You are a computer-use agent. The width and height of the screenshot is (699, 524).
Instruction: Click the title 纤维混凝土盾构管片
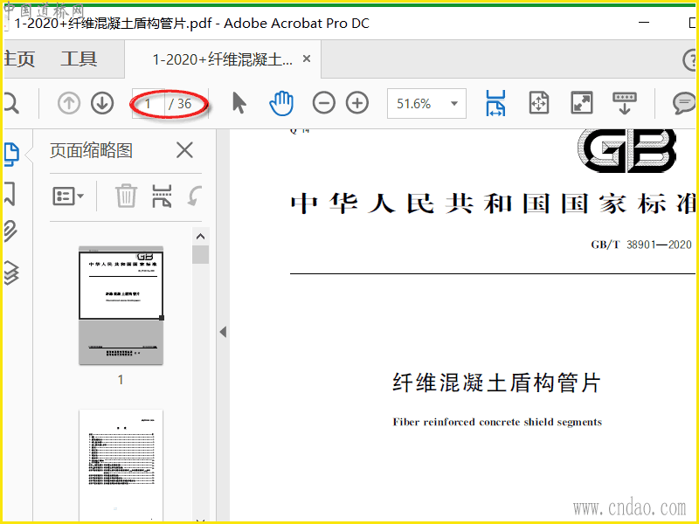click(x=496, y=383)
